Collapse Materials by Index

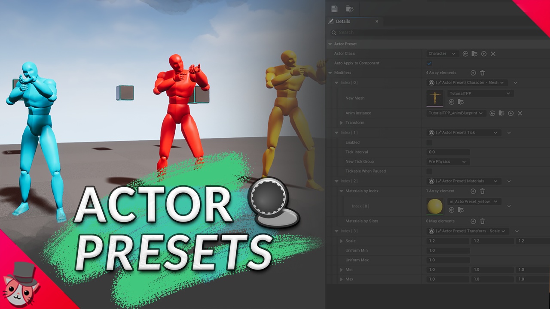342,191
